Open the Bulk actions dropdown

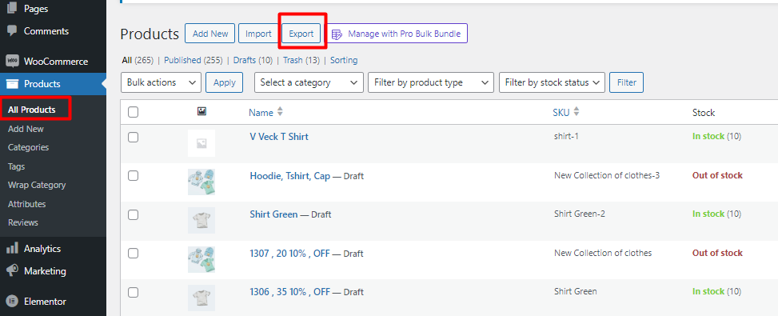point(161,82)
